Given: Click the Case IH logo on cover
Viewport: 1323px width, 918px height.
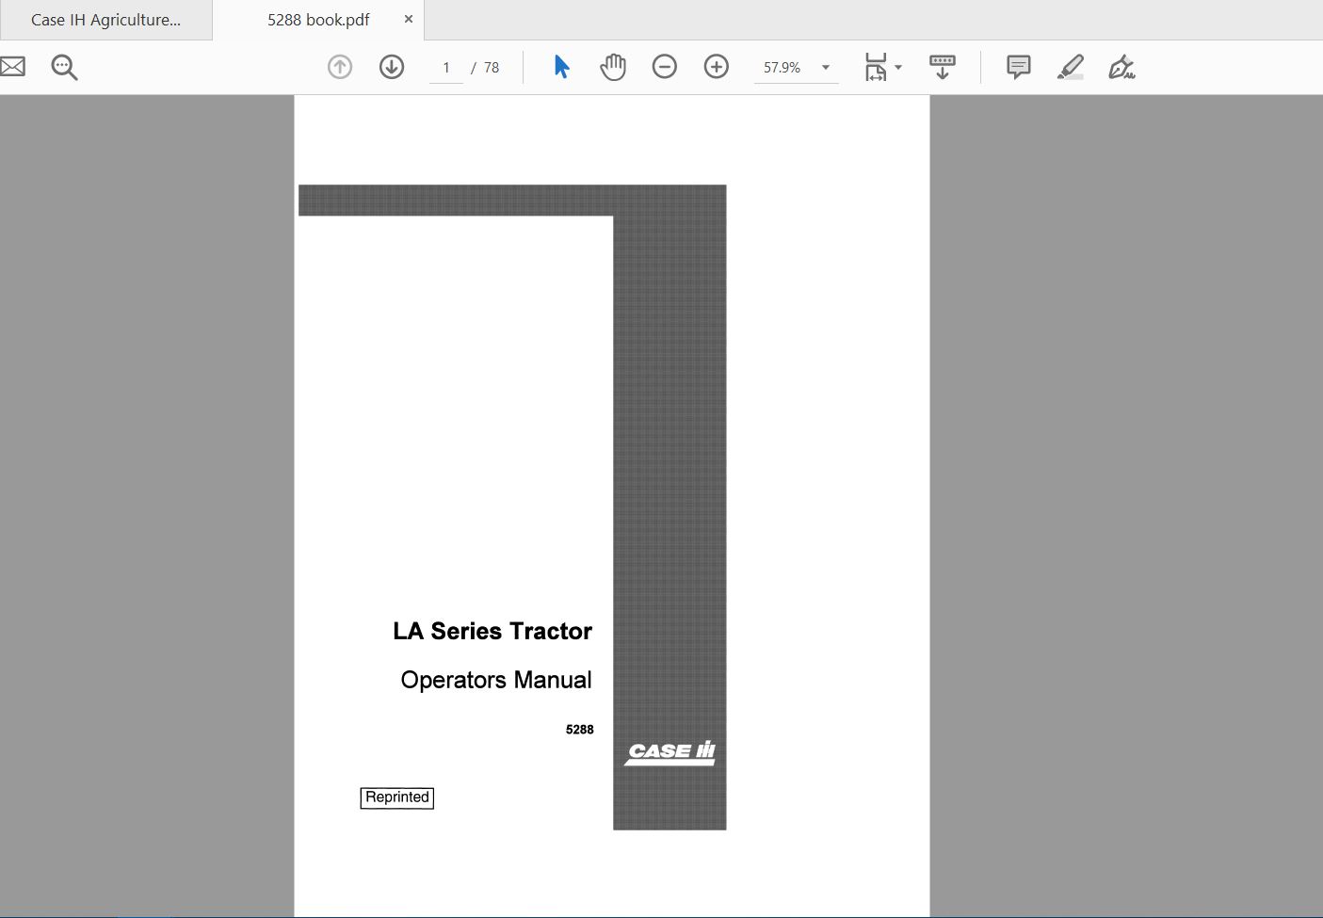Looking at the screenshot, I should (x=670, y=753).
